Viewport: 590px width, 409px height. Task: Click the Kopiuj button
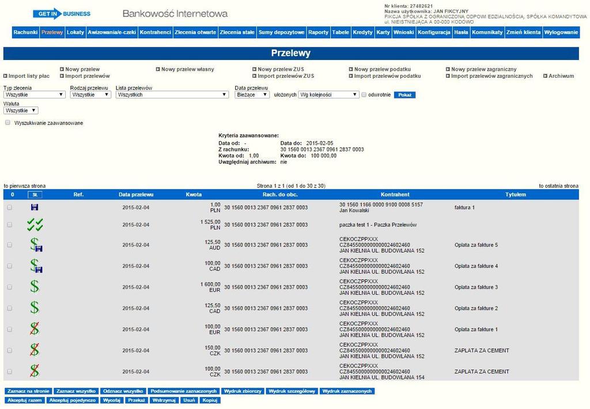[210, 400]
